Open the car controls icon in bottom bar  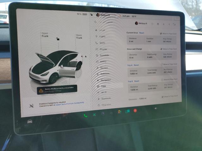30,121
